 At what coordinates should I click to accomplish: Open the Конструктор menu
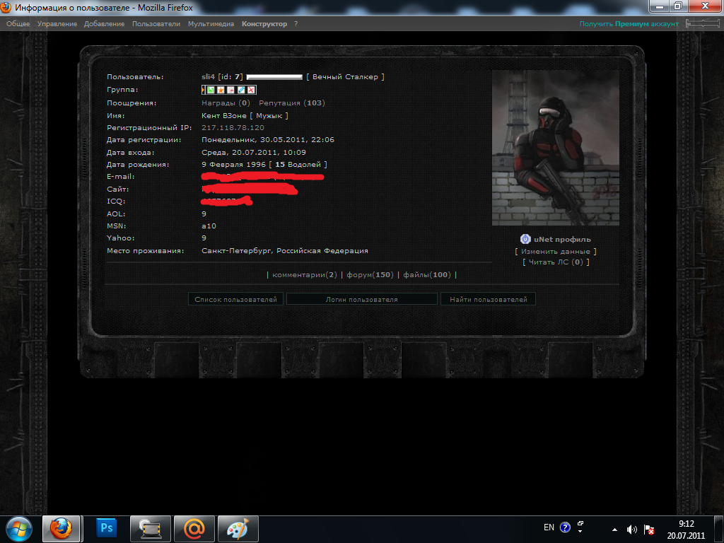[264, 24]
